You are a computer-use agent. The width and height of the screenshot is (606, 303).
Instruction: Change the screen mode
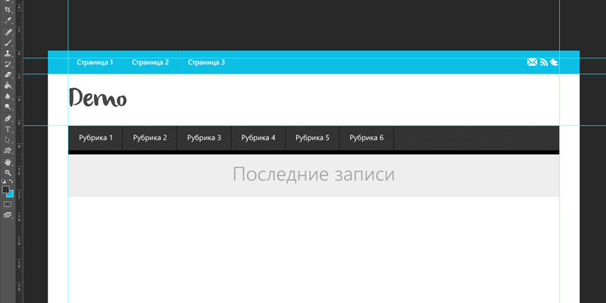coord(8,215)
